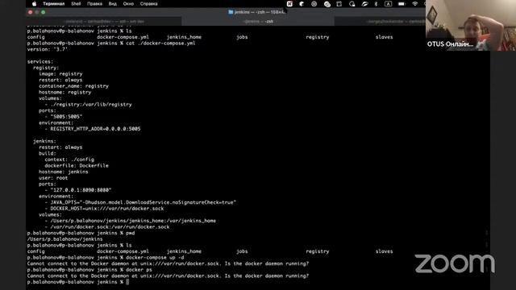The width and height of the screenshot is (516, 290).
Task: Click the 'docker ps' command text
Action: pos(139,270)
